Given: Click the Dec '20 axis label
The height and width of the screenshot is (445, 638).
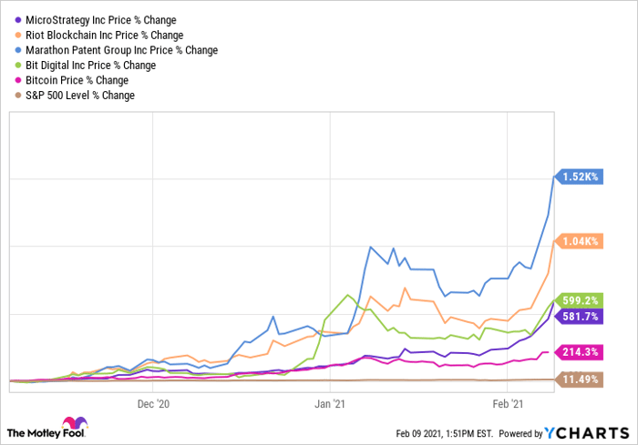Looking at the screenshot, I should (151, 401).
